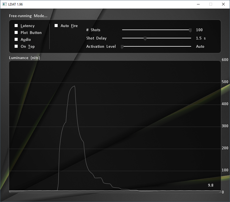
Task: Click the 500 label on luminance axis
Action: point(225,82)
